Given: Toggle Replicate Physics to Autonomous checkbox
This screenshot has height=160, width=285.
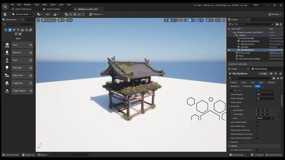Looking at the screenshot, I should coord(257,134).
